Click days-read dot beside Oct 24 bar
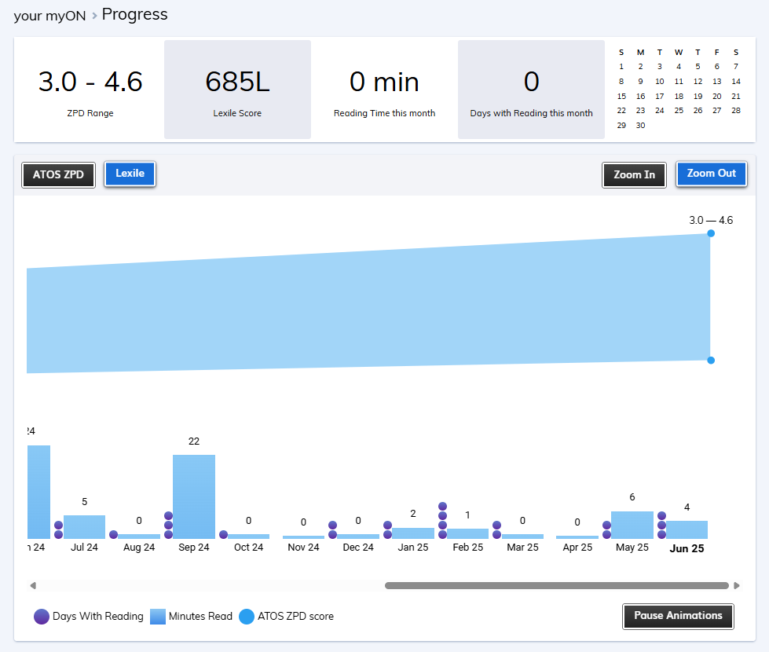This screenshot has width=769, height=652. (223, 534)
